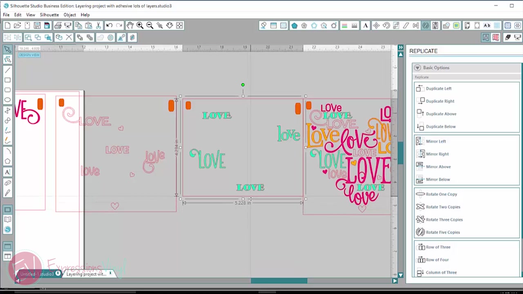Viewport: 523px width, 294px height.
Task: Open the File menu
Action: pos(6,15)
